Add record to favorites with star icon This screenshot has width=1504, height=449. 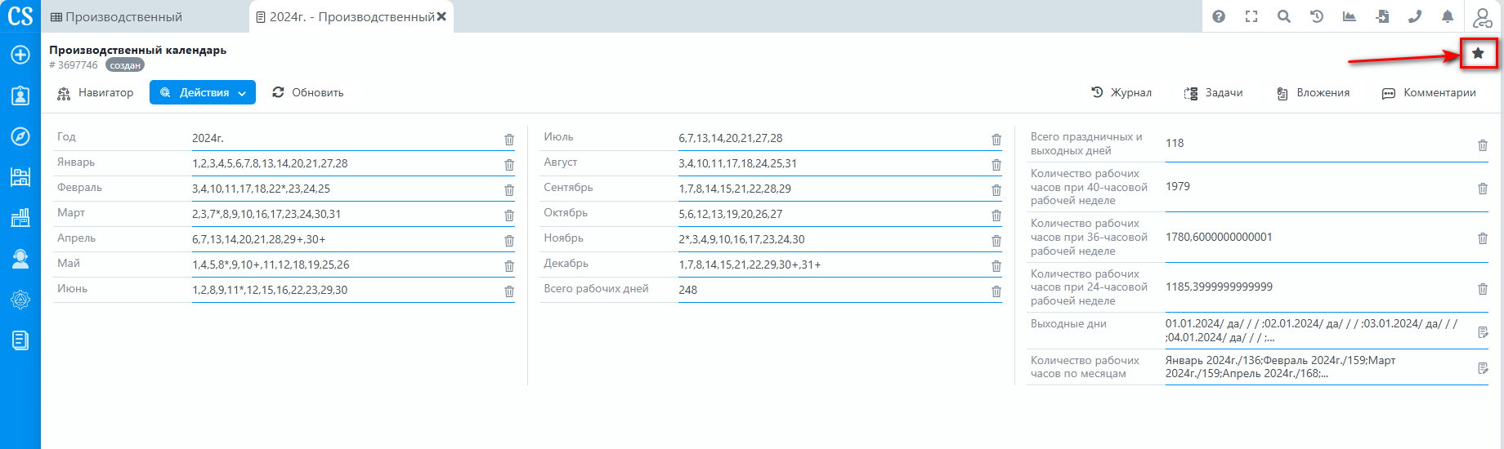point(1478,53)
